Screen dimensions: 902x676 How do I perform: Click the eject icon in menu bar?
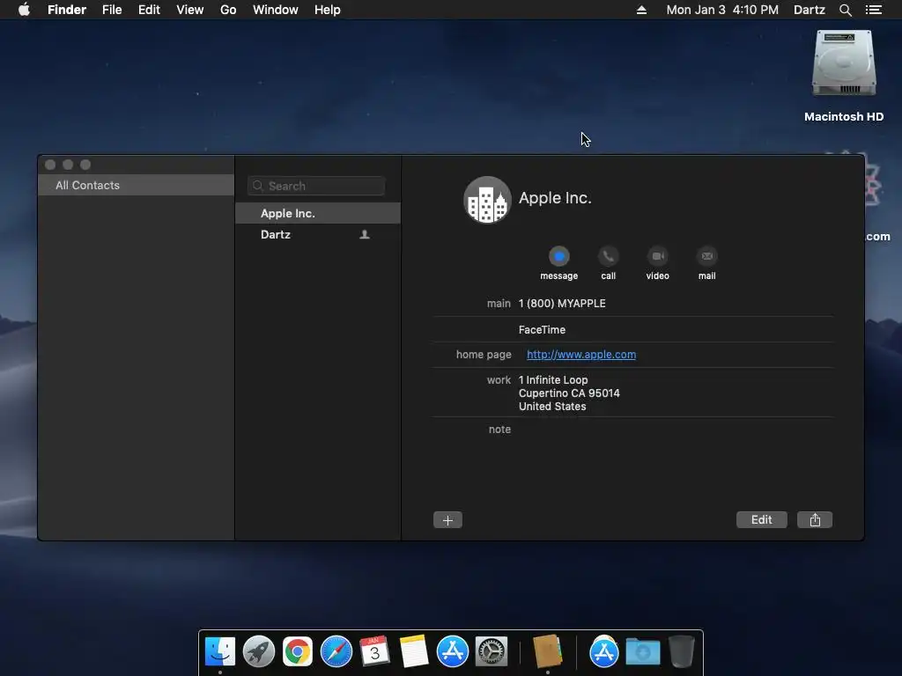[641, 10]
